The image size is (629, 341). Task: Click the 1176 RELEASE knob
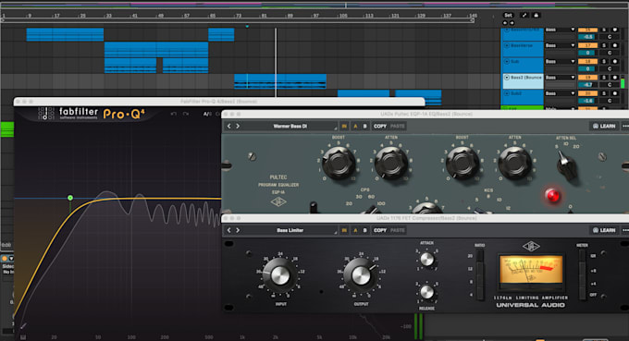coord(426,292)
